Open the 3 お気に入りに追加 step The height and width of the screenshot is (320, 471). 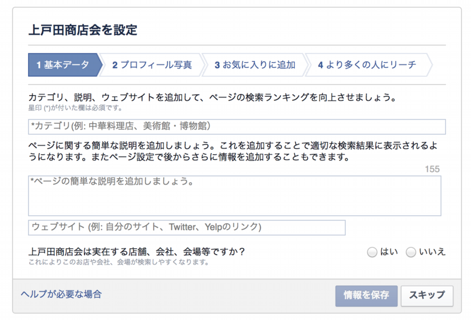[255, 65]
